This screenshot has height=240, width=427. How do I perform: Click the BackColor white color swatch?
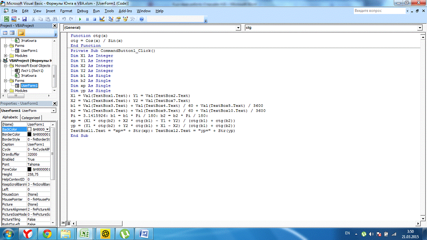click(x=29, y=129)
